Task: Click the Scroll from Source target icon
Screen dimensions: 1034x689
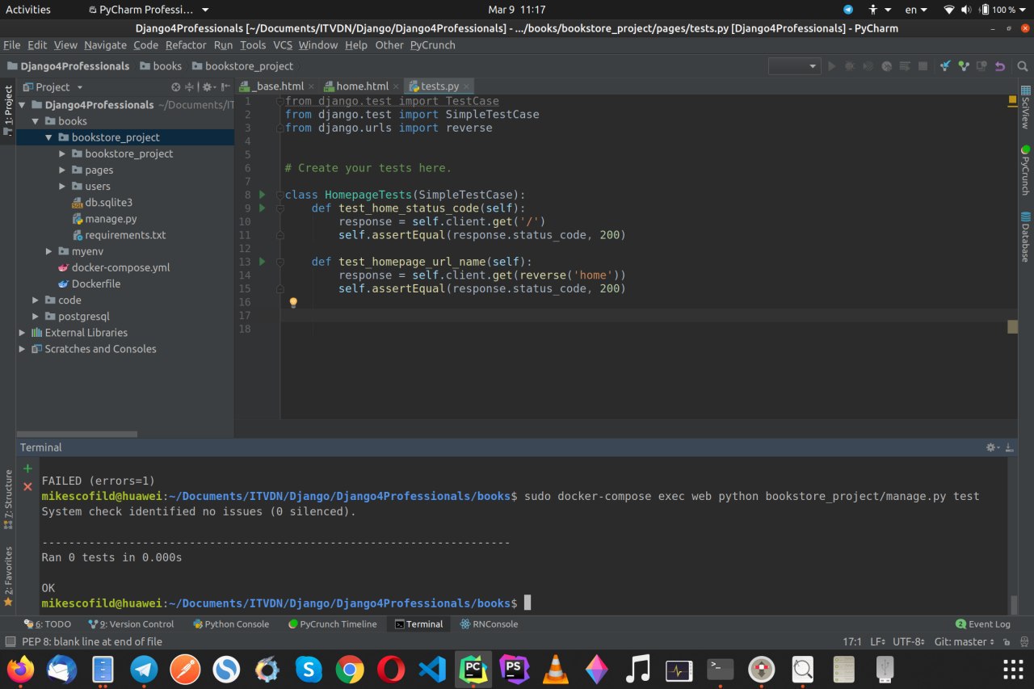Action: (176, 87)
